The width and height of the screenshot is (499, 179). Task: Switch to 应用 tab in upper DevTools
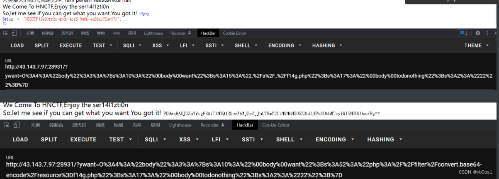click(132, 33)
